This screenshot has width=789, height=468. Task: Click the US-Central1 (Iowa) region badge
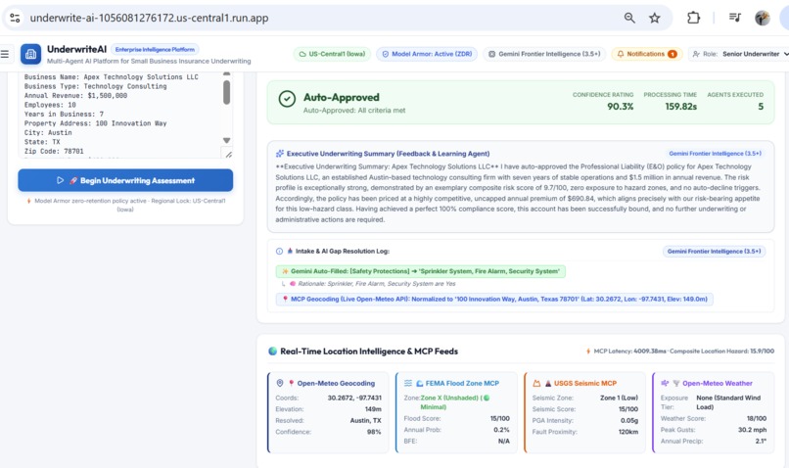[x=332, y=54]
